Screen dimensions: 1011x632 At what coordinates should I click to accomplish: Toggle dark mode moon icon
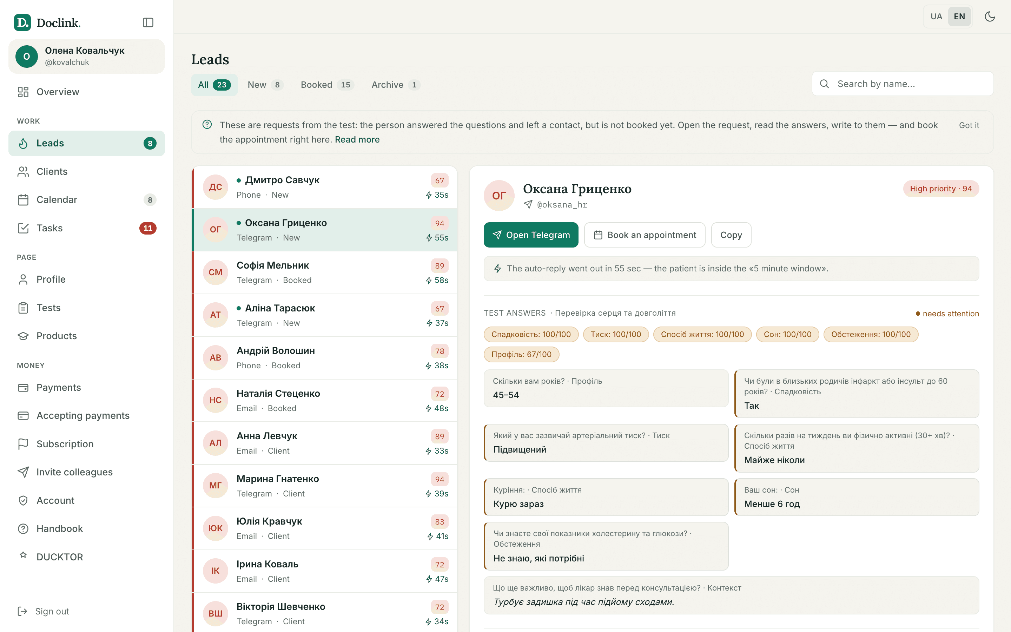click(x=990, y=17)
